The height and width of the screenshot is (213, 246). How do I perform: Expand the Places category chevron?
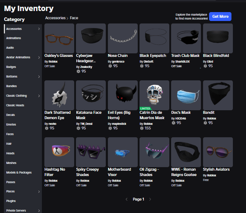pyautogui.click(x=39, y=191)
